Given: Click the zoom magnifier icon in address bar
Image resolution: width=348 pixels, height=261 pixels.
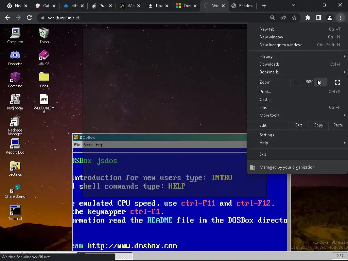Looking at the screenshot, I should pos(273,18).
